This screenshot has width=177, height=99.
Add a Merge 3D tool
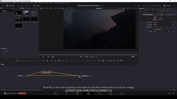click(x=110, y=61)
